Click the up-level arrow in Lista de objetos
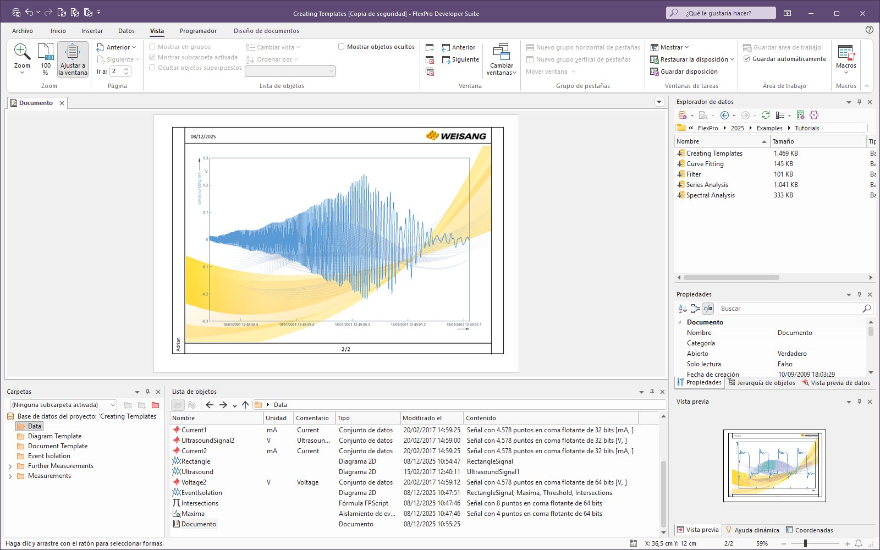Viewport: 880px width, 550px height. pyautogui.click(x=245, y=405)
